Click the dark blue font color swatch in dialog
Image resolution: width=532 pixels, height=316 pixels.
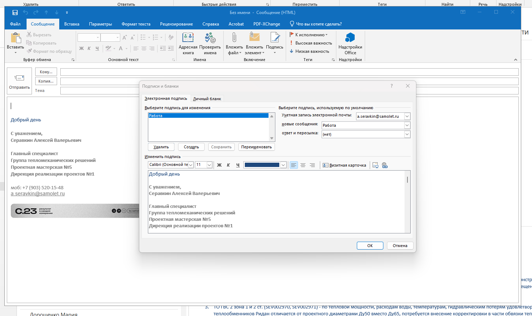point(262,165)
